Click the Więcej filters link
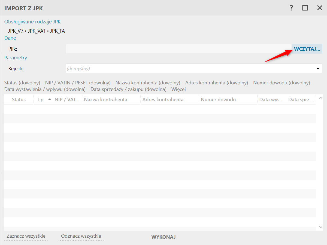This screenshot has width=327, height=245. pos(178,89)
